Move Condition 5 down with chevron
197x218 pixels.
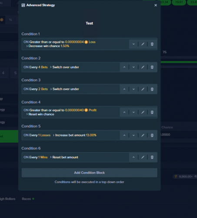click(134, 135)
